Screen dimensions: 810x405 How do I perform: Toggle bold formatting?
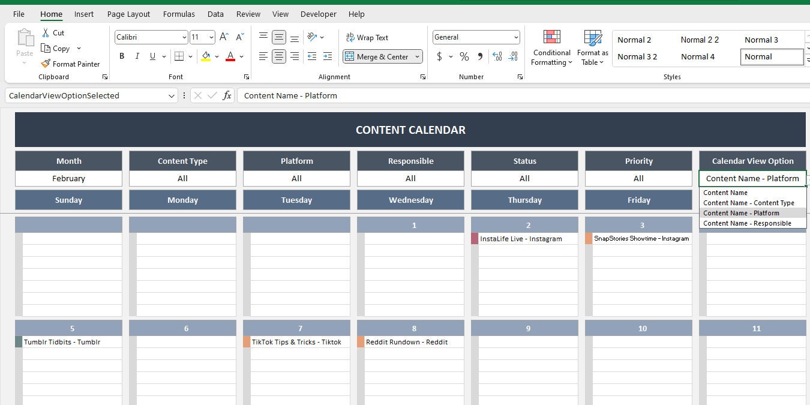122,56
